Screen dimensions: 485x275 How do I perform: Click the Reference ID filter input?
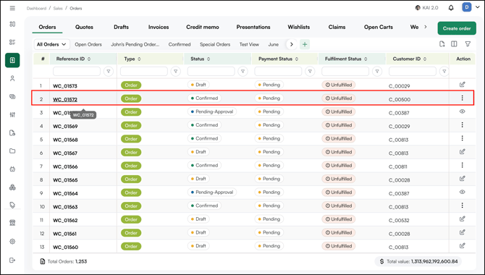pos(77,72)
